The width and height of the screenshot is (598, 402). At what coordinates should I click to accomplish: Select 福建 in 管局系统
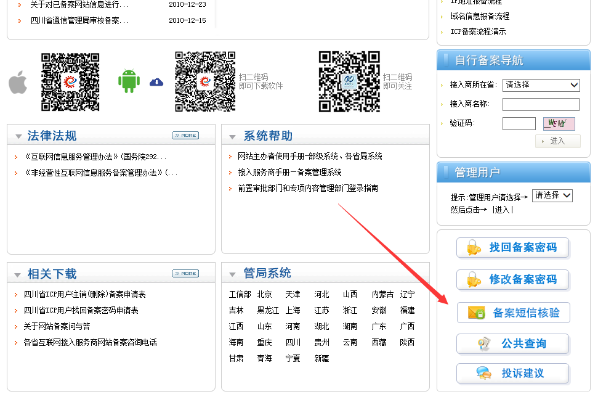[407, 310]
